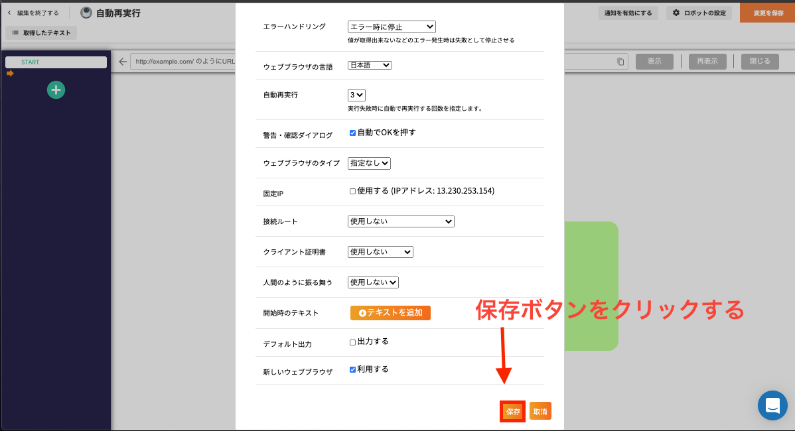Click the orange step arrow under START
The height and width of the screenshot is (431, 795).
click(10, 74)
